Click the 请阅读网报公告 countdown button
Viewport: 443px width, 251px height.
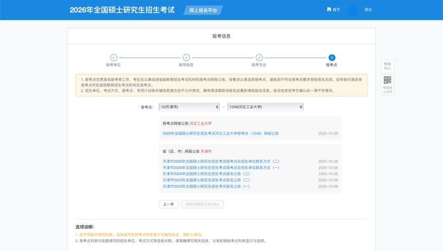click(x=202, y=204)
